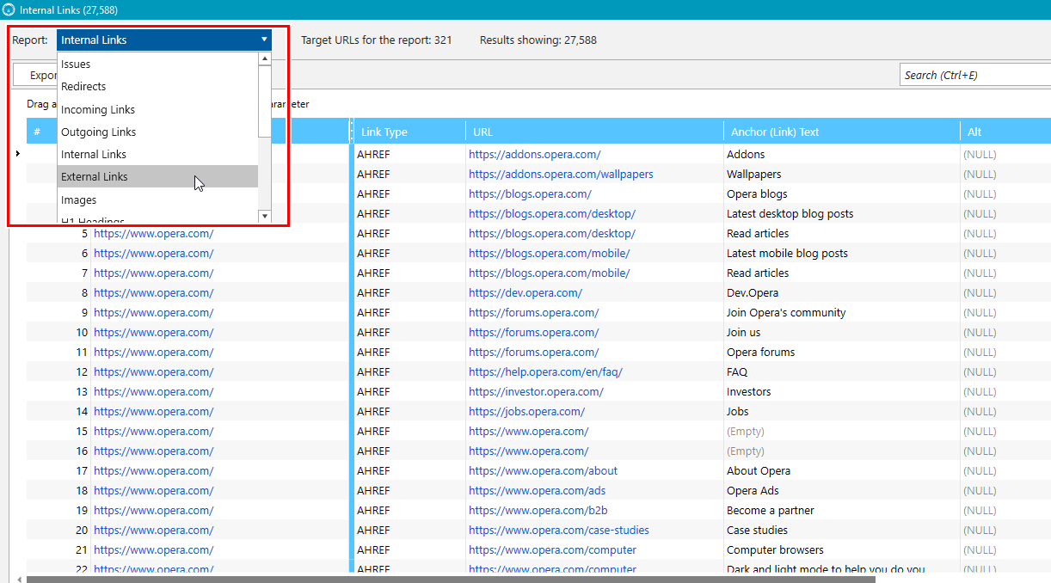Open row 21 www.opera.com/computer link

pos(552,549)
